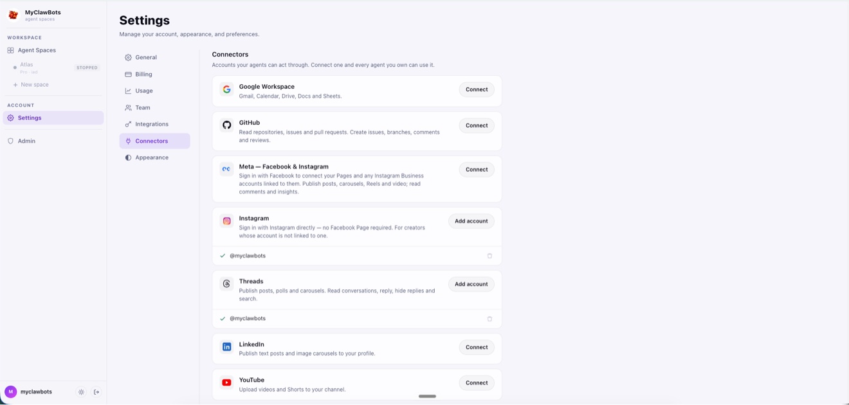Click the Agent Spaces grid icon
The width and height of the screenshot is (849, 405).
(10, 50)
